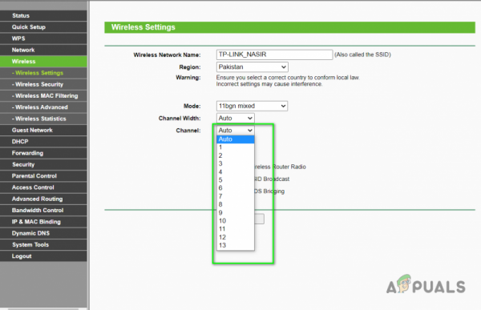Image resolution: width=481 pixels, height=310 pixels.
Task: Open Security menu section
Action: pyautogui.click(x=43, y=164)
